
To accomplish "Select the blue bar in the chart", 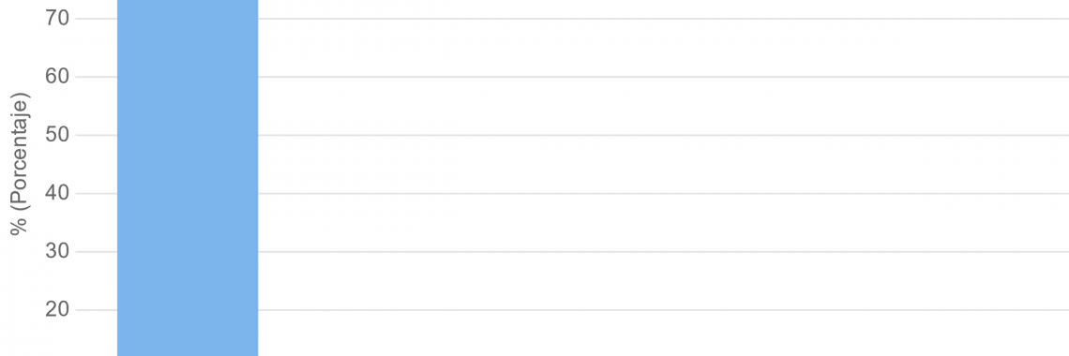I will pos(188,178).
